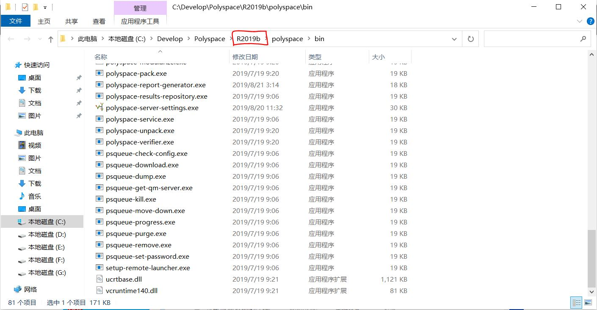This screenshot has width=597, height=310.
Task: Open the ribbon help icon
Action: 590,21
